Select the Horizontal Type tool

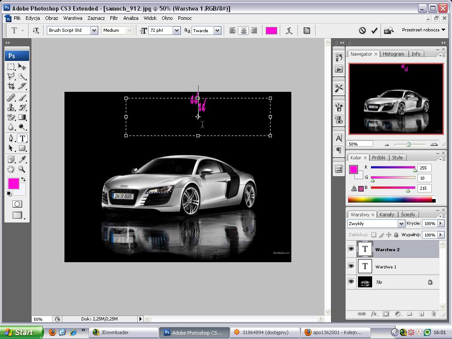22,138
